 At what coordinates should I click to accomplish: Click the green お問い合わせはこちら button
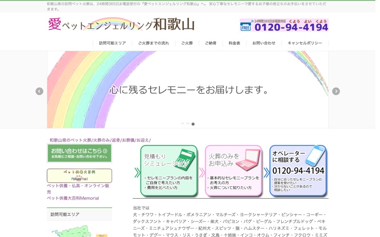(79, 153)
